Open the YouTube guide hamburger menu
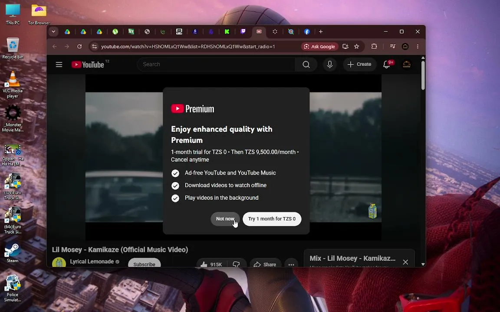 click(x=59, y=65)
